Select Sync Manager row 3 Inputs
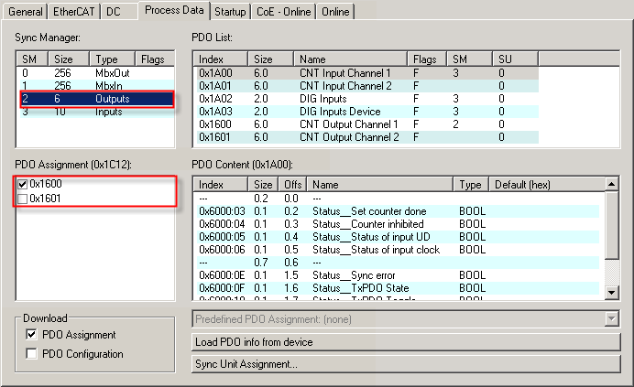This screenshot has height=387, width=634. 95,112
